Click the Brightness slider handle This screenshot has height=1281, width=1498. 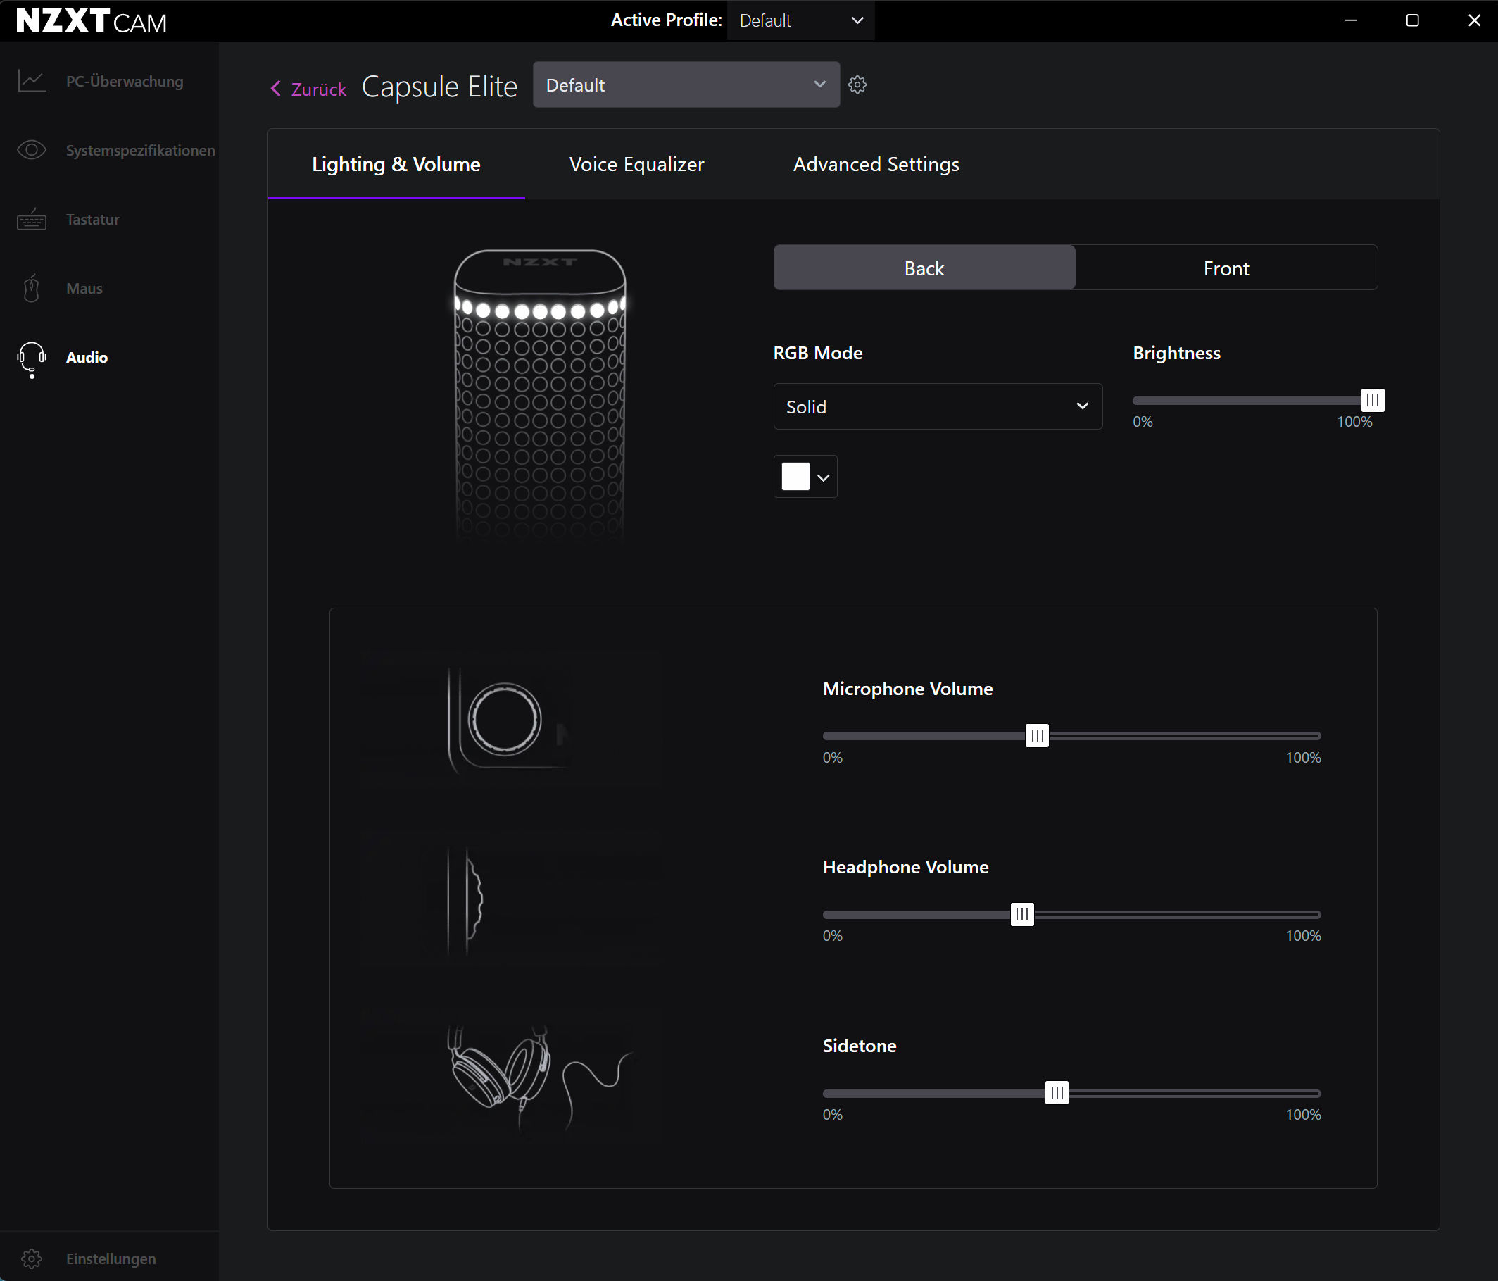coord(1372,400)
